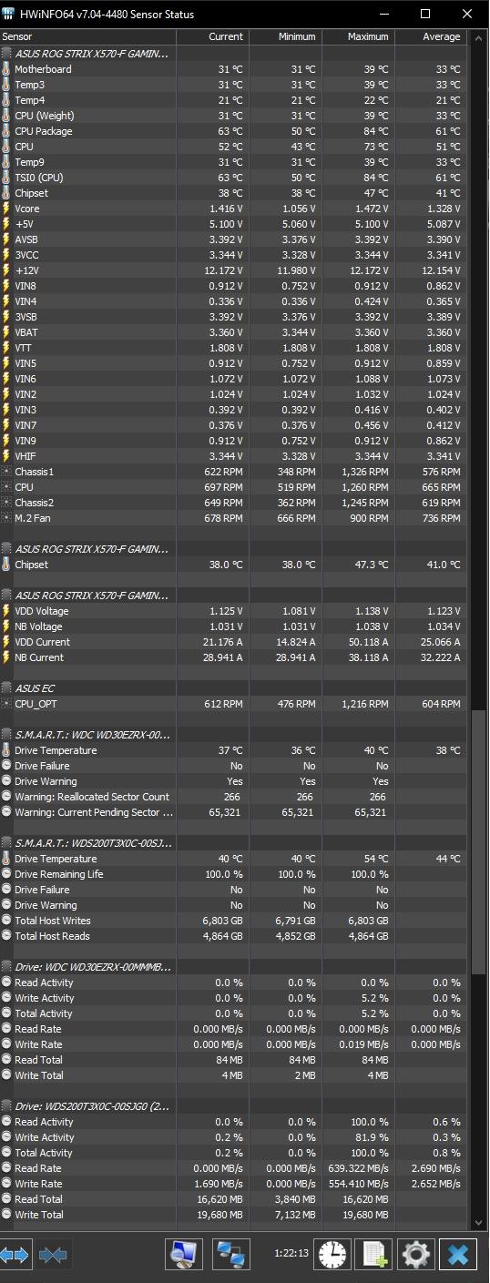
Task: Close sensors with the blue X icon
Action: coord(458,1255)
